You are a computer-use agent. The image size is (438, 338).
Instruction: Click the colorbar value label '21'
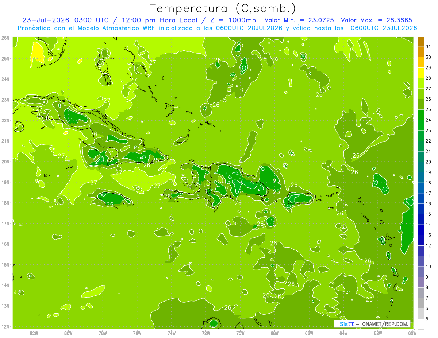429,151
